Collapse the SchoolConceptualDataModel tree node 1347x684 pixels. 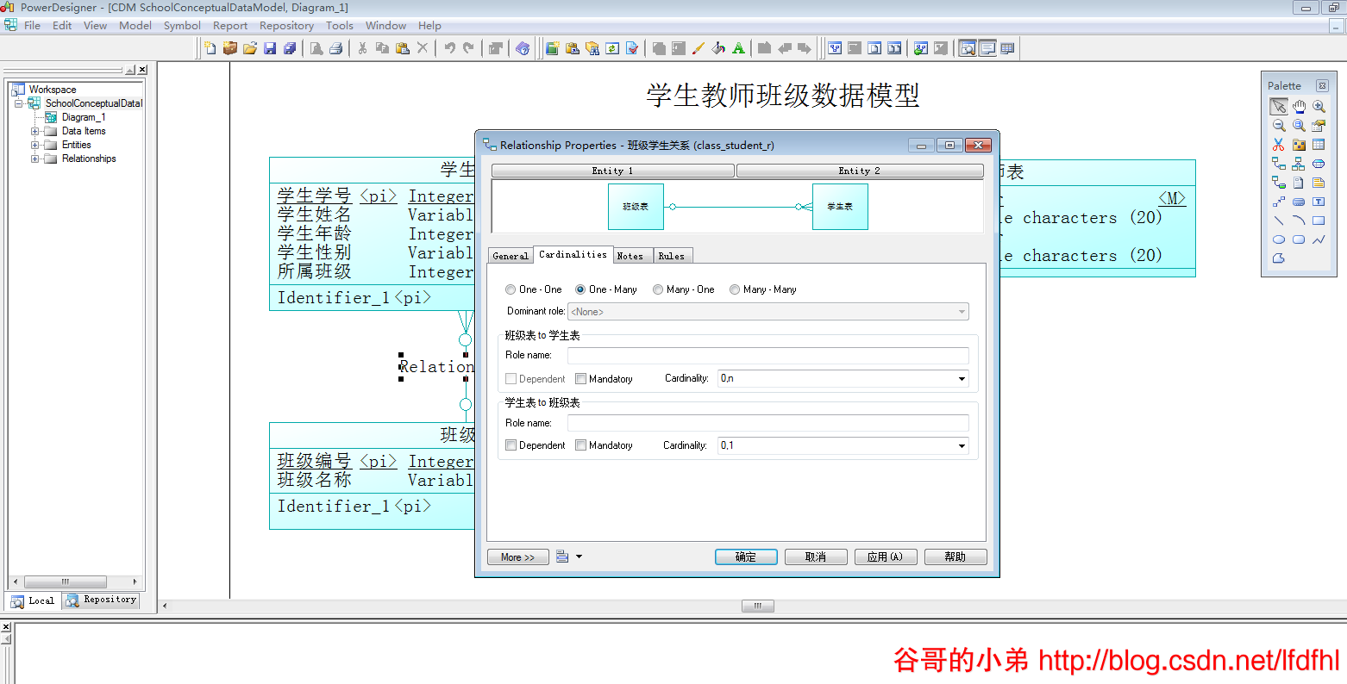pos(19,103)
